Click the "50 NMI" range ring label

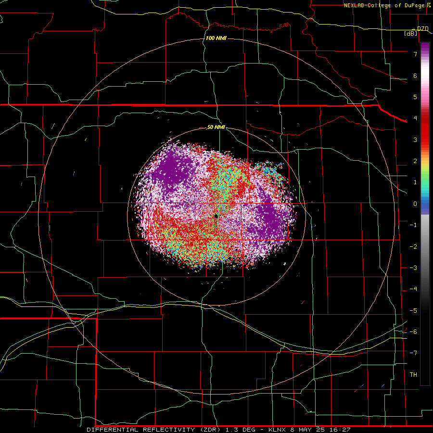pos(216,127)
